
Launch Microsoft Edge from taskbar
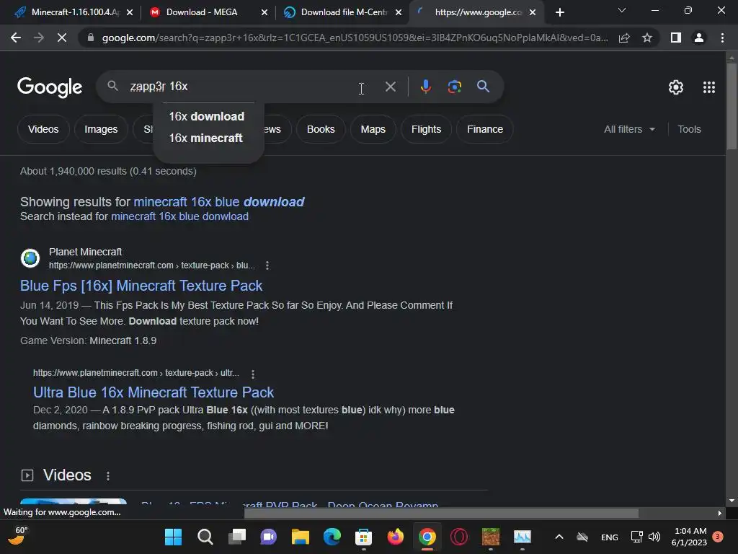pyautogui.click(x=332, y=537)
